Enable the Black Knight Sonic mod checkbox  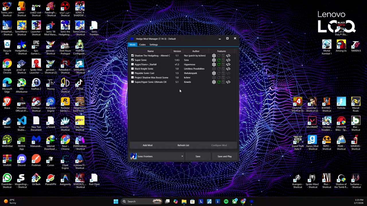coord(132,69)
